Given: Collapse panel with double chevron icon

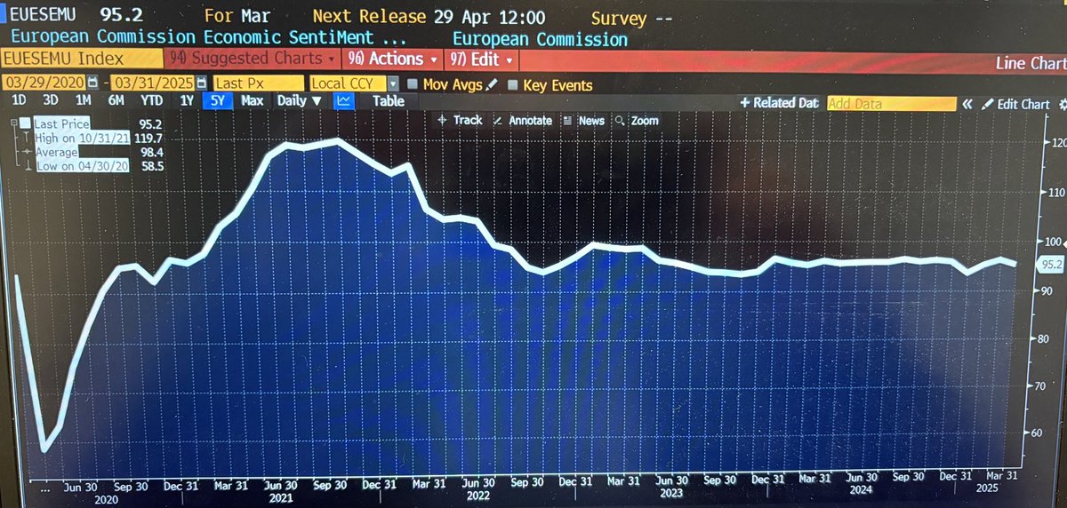Looking at the screenshot, I should pos(967,104).
